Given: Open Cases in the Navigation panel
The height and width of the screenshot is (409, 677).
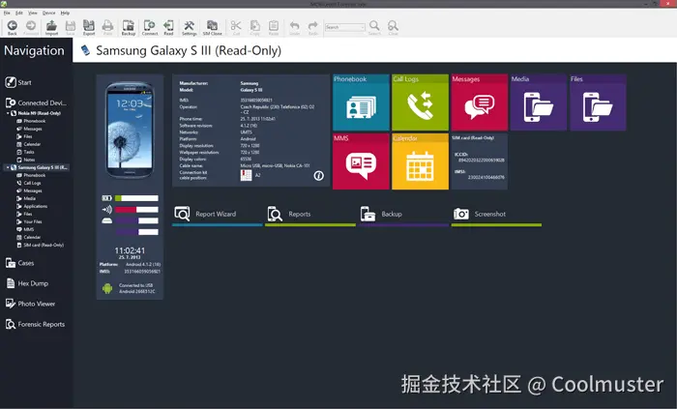Looking at the screenshot, I should pos(20,263).
